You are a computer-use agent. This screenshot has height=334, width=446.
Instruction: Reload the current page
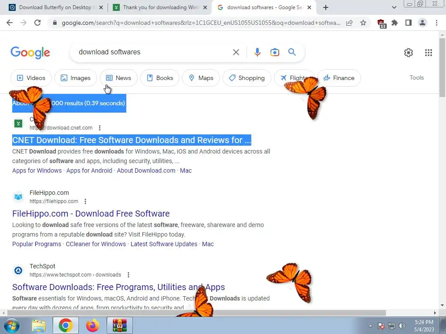point(37,23)
